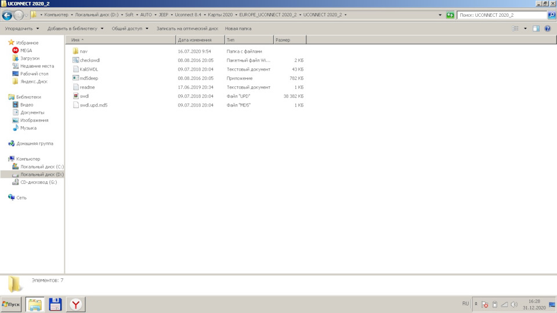The width and height of the screenshot is (557, 313).
Task: Go to the Uconnect 8.4 breadcrumb folder
Action: (x=188, y=15)
